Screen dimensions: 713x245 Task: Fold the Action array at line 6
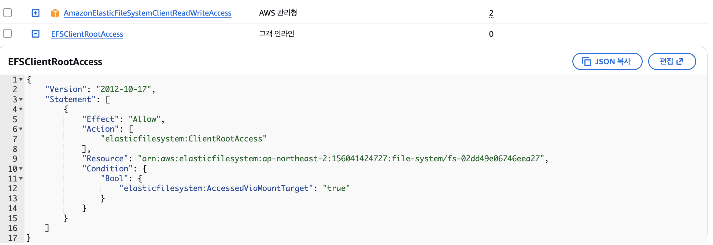click(21, 129)
